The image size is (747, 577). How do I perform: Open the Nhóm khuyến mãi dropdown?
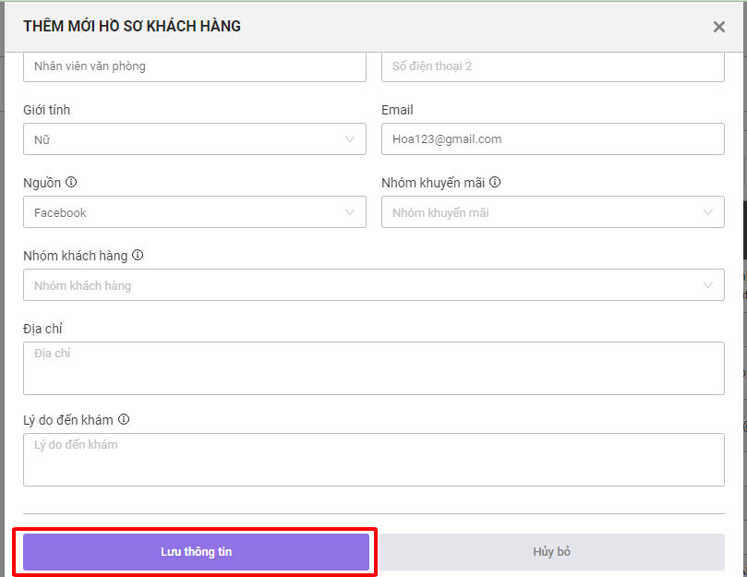(x=553, y=212)
